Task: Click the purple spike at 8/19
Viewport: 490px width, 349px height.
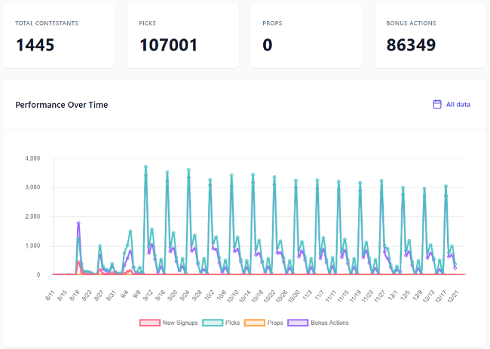Action: pyautogui.click(x=78, y=223)
